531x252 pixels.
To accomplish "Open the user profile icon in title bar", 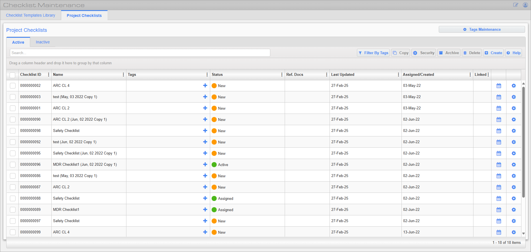I will click(x=525, y=5).
